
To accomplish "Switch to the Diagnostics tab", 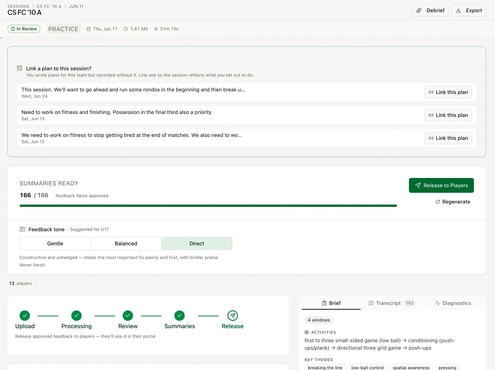I will (x=453, y=303).
